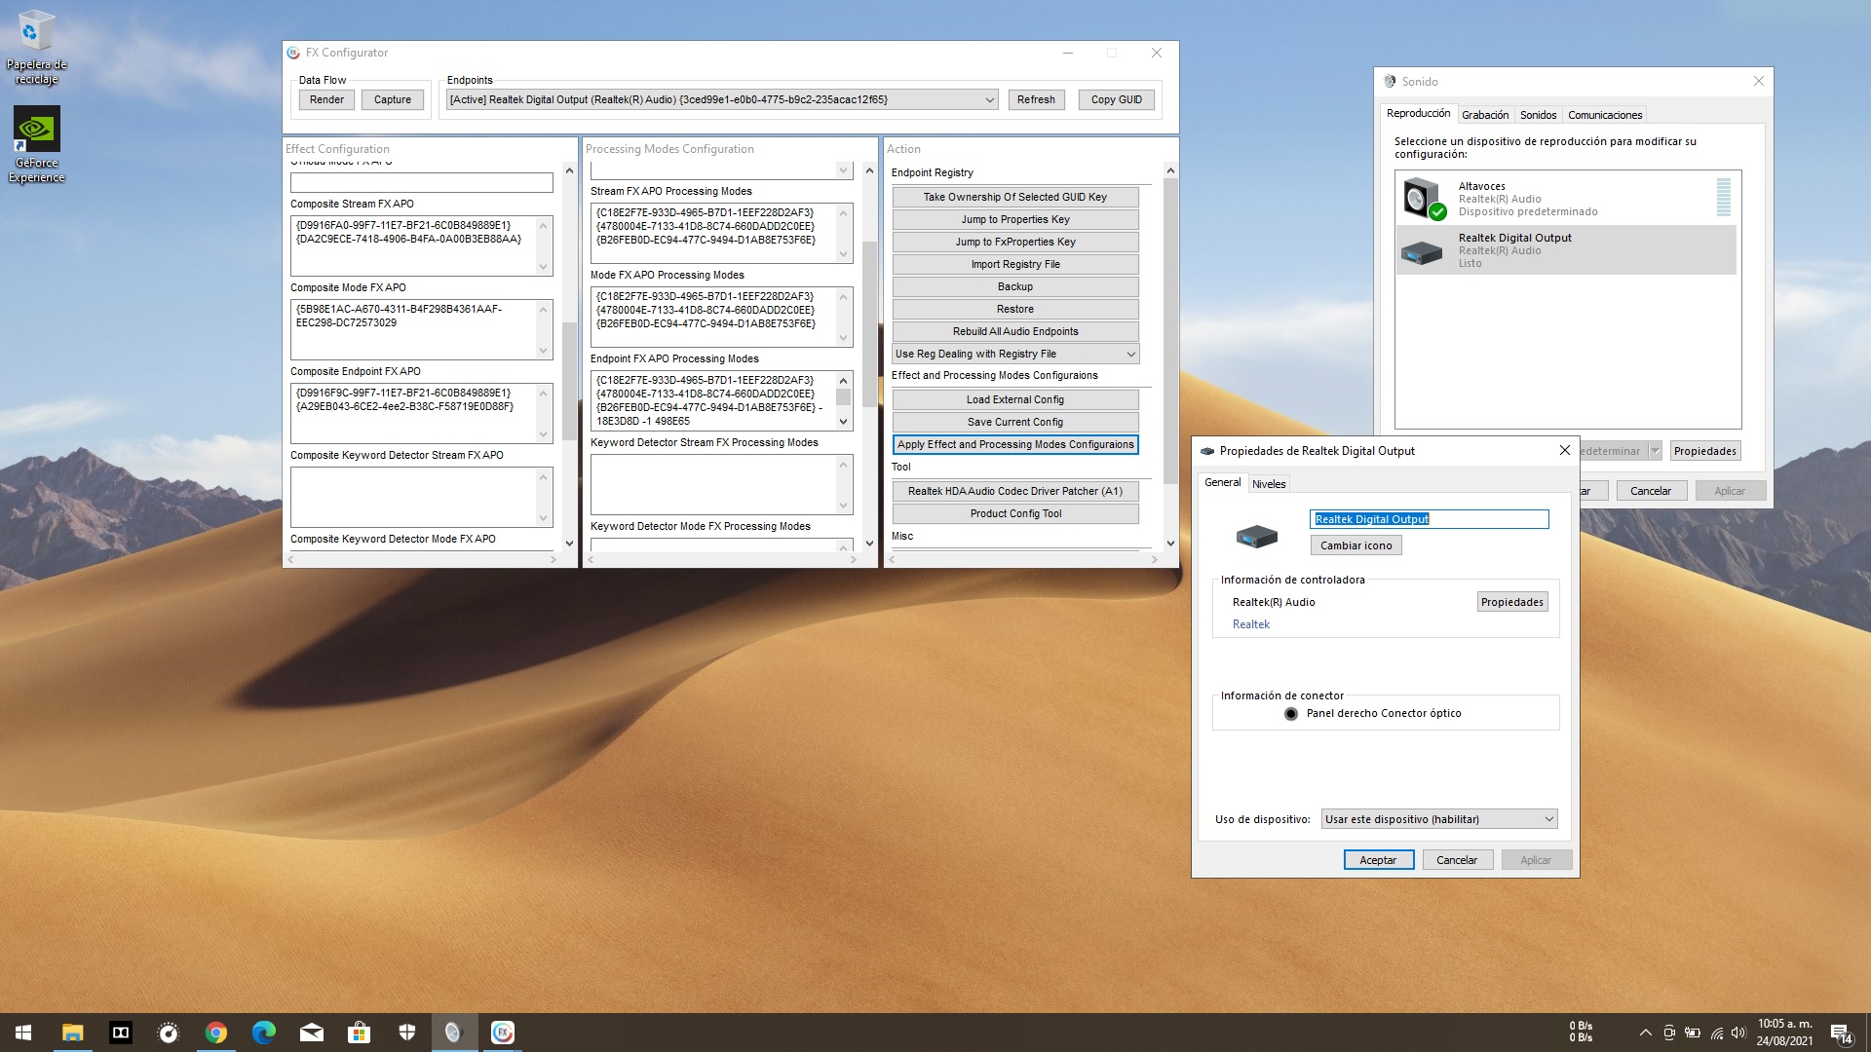
Task: Click Cambiar icono button
Action: coord(1356,545)
